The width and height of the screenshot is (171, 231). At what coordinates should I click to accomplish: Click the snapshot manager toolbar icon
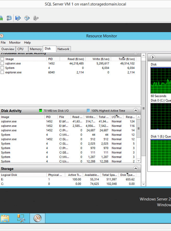(9, 18)
